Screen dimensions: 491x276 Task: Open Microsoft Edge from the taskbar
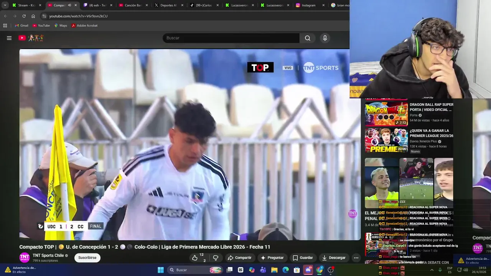pyautogui.click(x=285, y=270)
